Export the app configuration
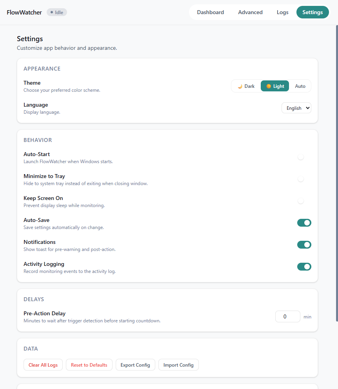 [135, 365]
